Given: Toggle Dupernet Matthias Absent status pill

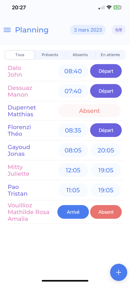Looking at the screenshot, I should [90, 111].
